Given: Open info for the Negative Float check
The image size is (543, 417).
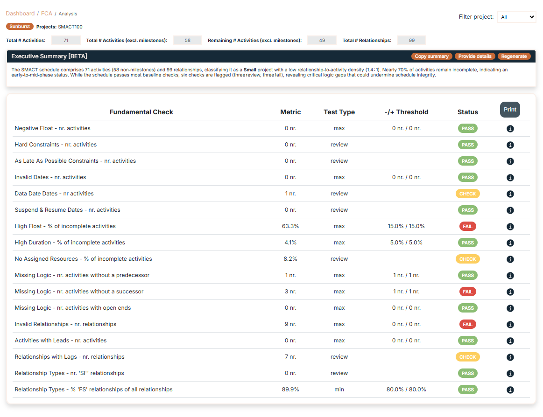Looking at the screenshot, I should pos(510,128).
